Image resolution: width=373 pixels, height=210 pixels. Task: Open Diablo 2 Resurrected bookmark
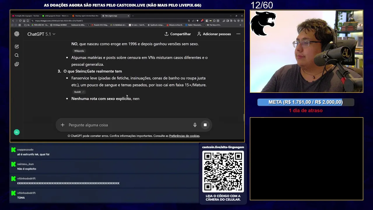[193, 25]
